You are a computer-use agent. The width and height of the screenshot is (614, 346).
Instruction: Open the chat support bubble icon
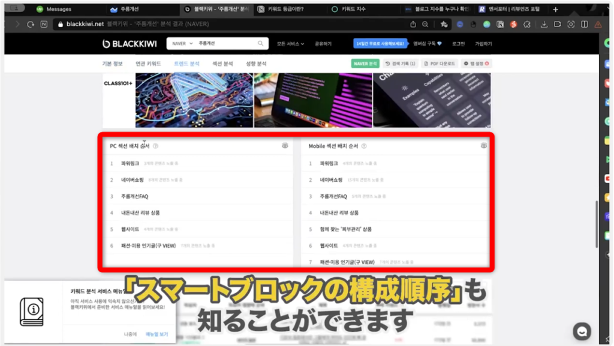582,331
